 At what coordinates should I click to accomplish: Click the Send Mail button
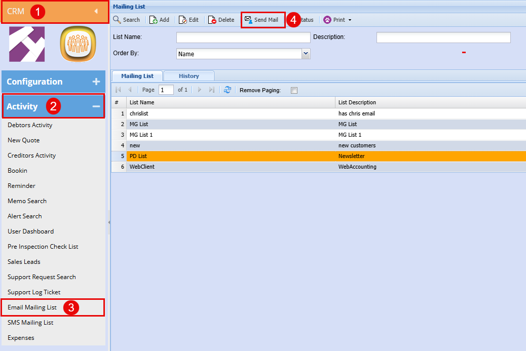[261, 20]
